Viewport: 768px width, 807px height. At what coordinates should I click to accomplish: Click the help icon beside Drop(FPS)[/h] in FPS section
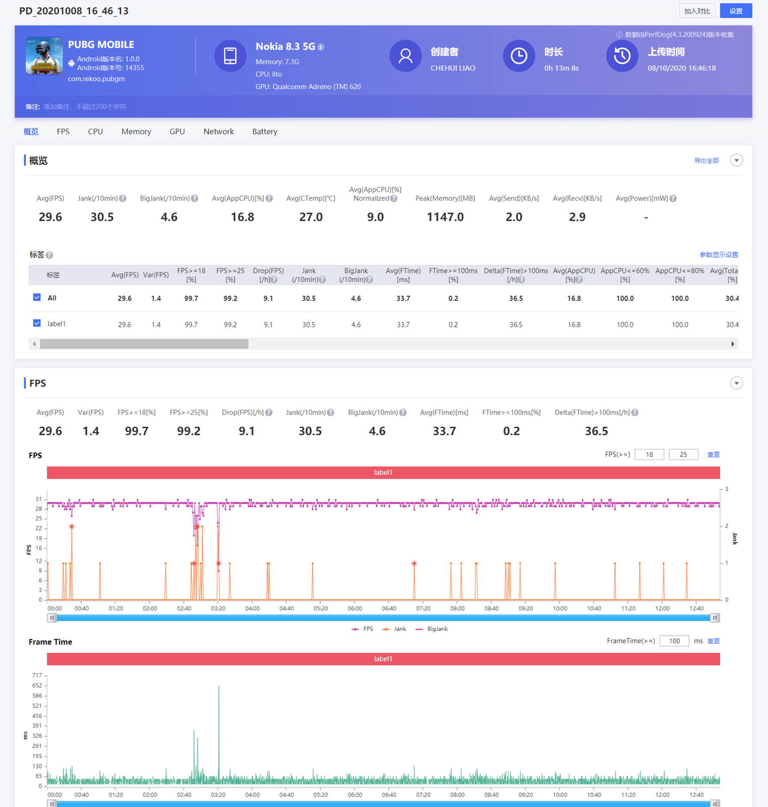click(x=269, y=413)
